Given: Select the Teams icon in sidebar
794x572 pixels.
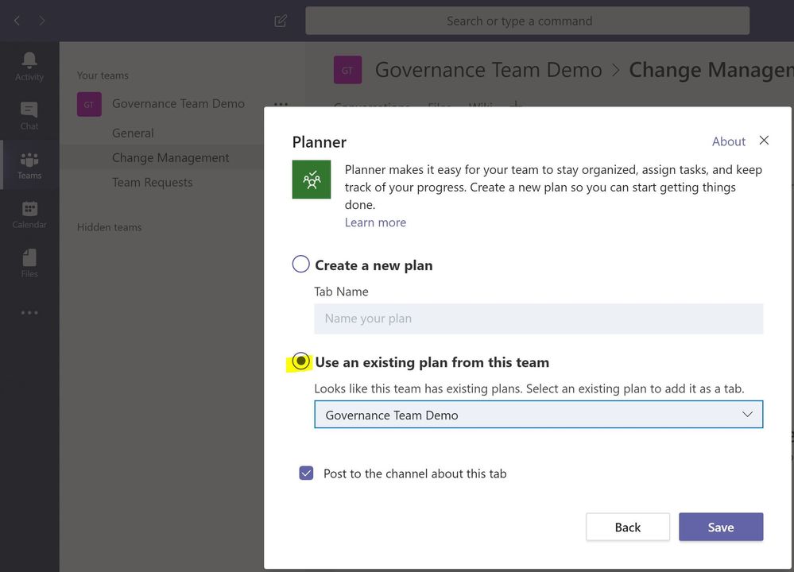Looking at the screenshot, I should tap(29, 165).
